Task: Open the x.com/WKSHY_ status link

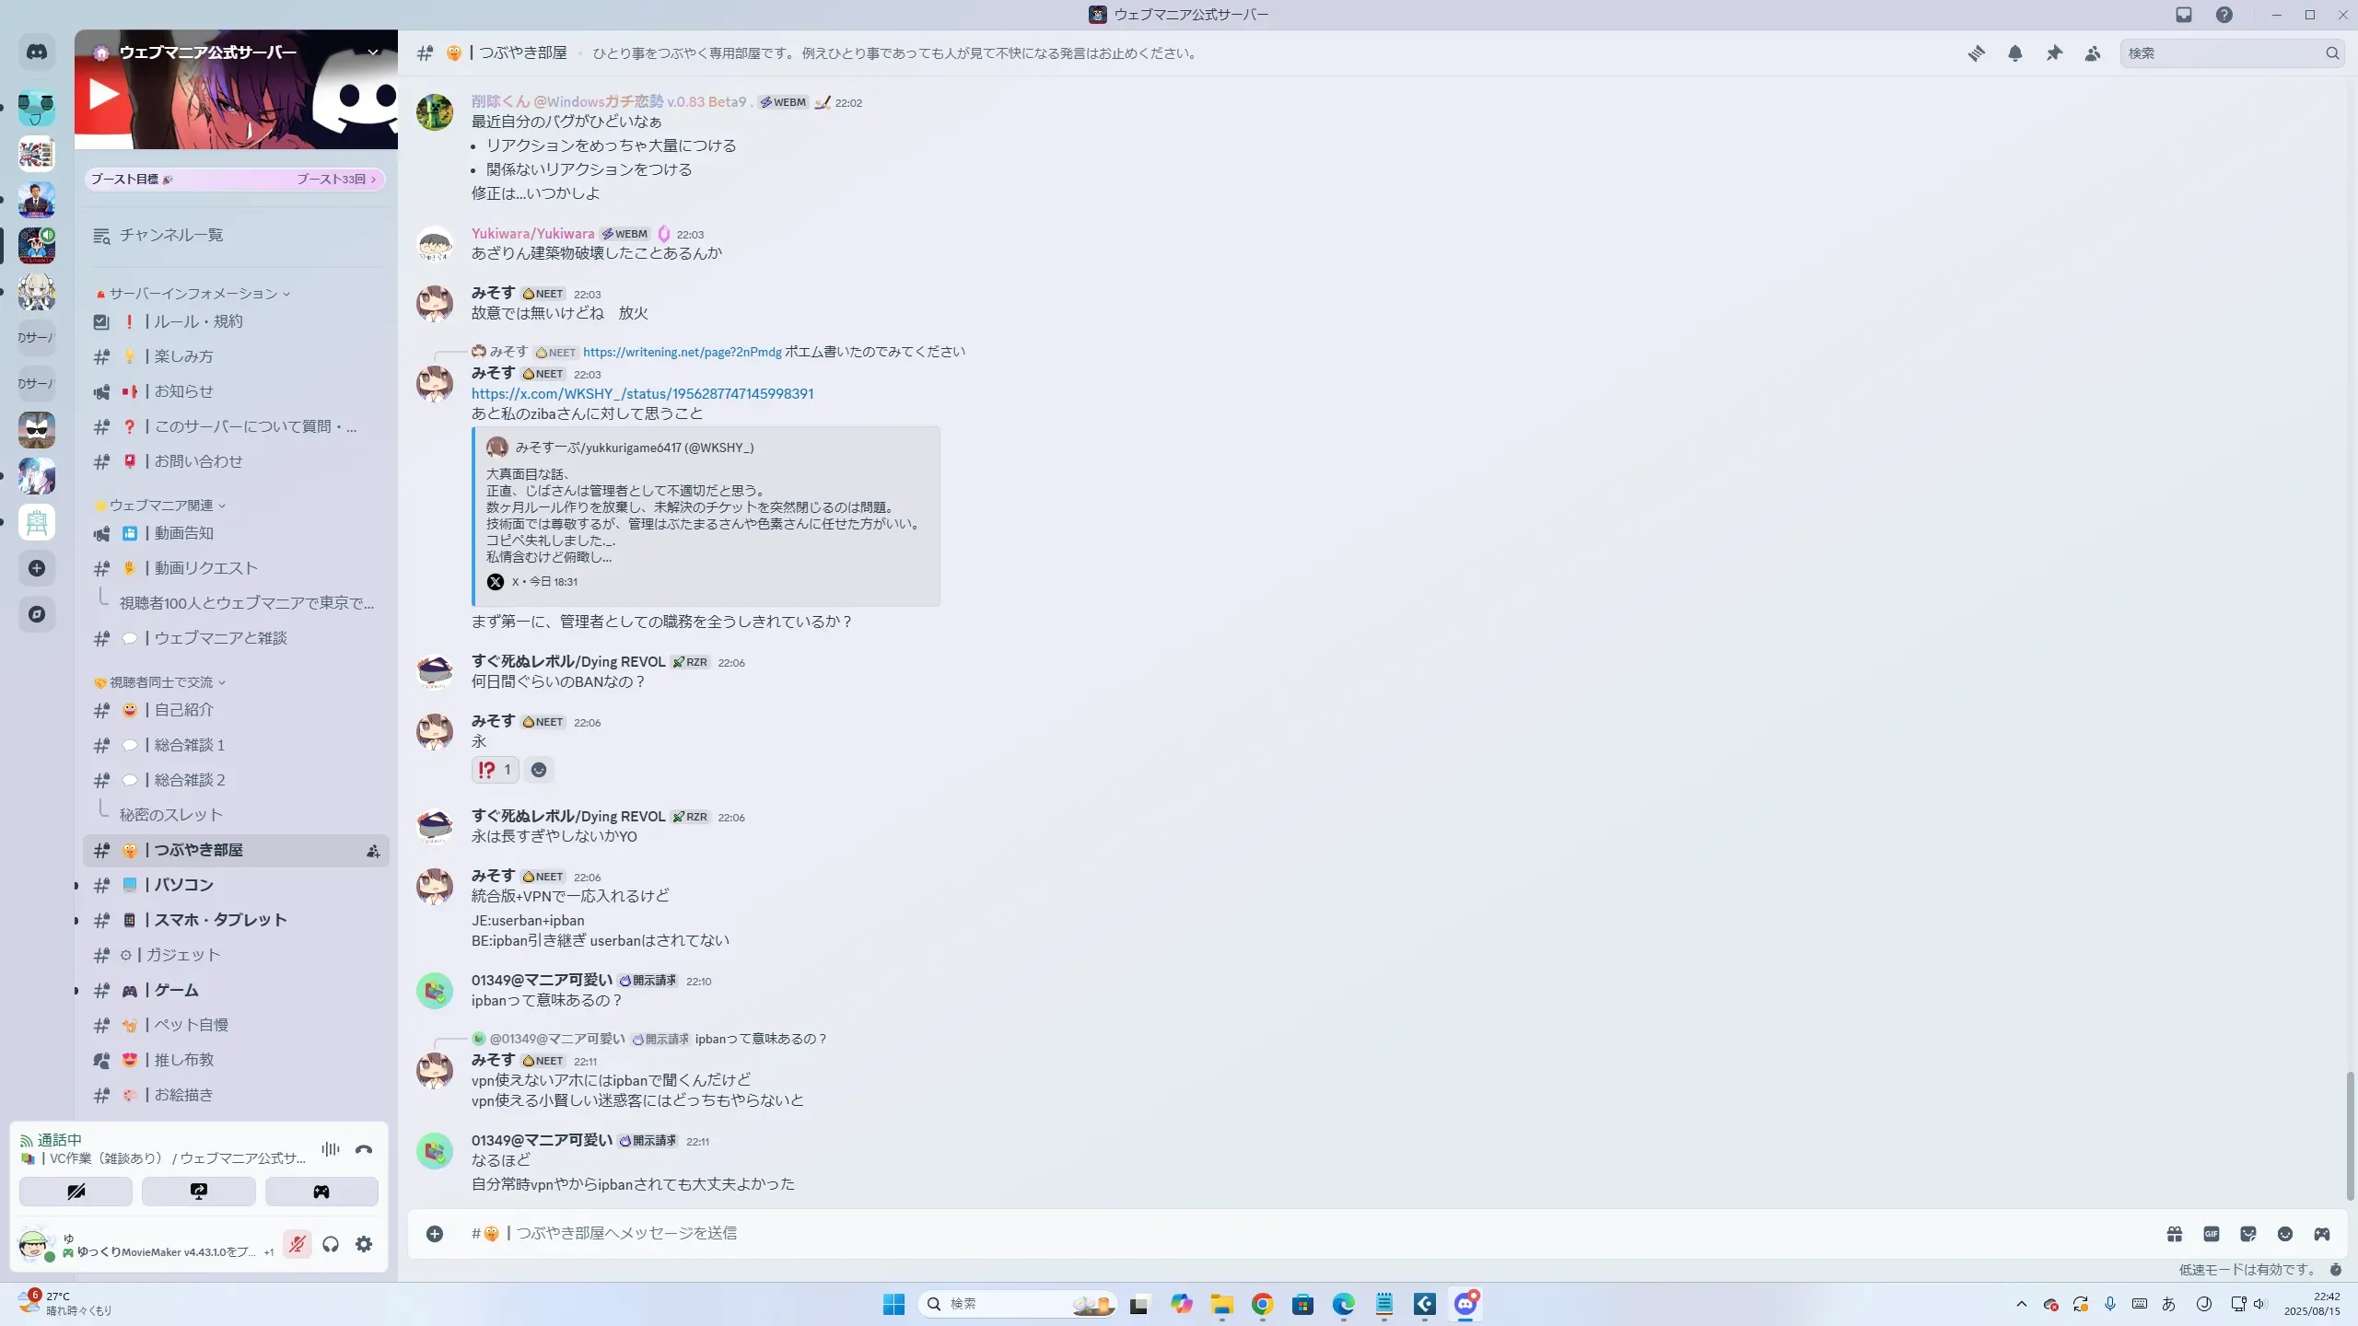Action: pyautogui.click(x=642, y=394)
